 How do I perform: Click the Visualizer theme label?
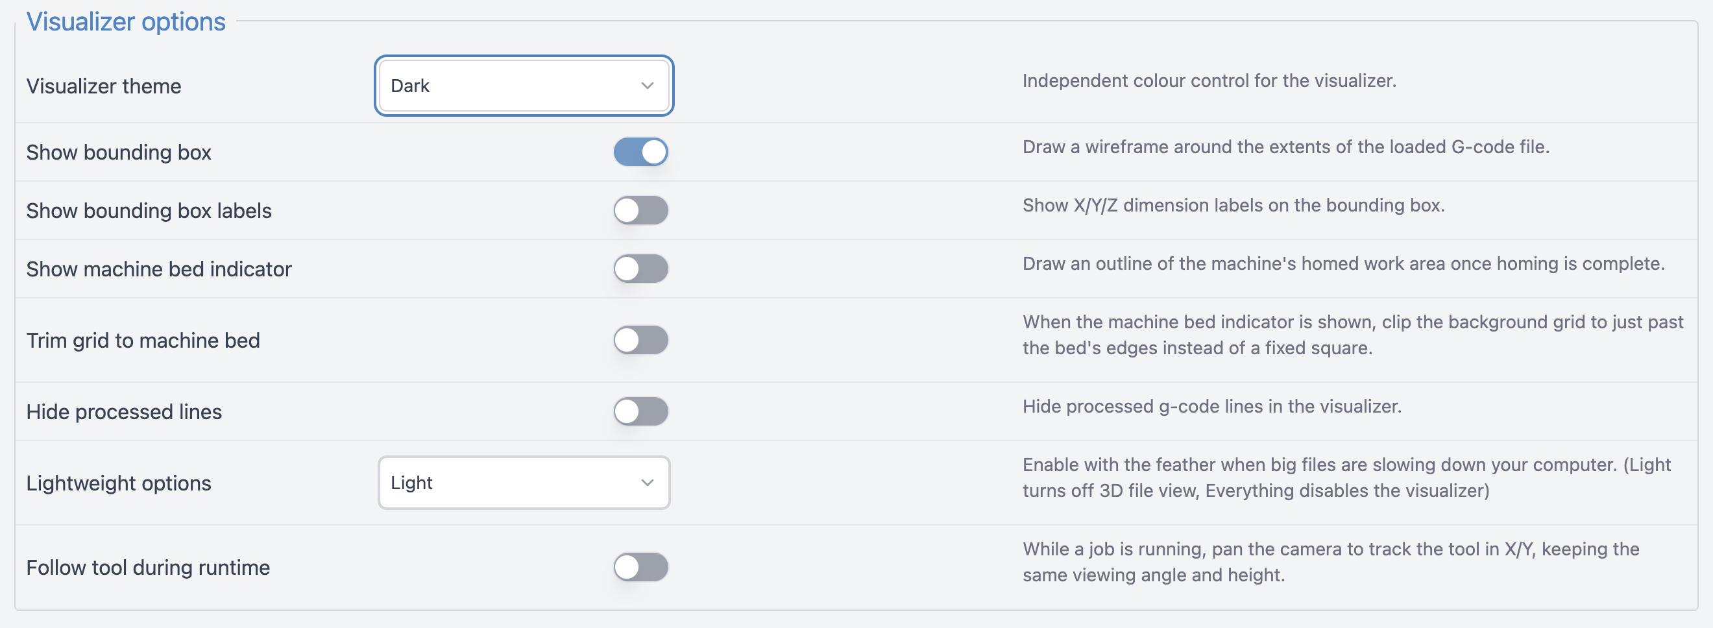click(104, 86)
